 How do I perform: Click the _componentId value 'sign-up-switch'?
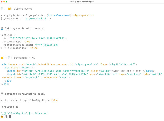tap(36, 19)
